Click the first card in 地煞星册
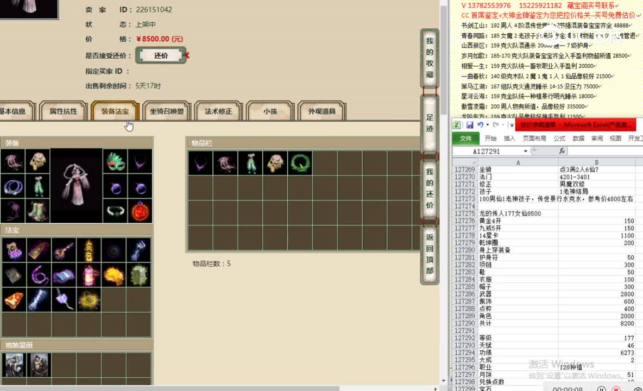This screenshot has width=643, height=391. pyautogui.click(x=14, y=365)
